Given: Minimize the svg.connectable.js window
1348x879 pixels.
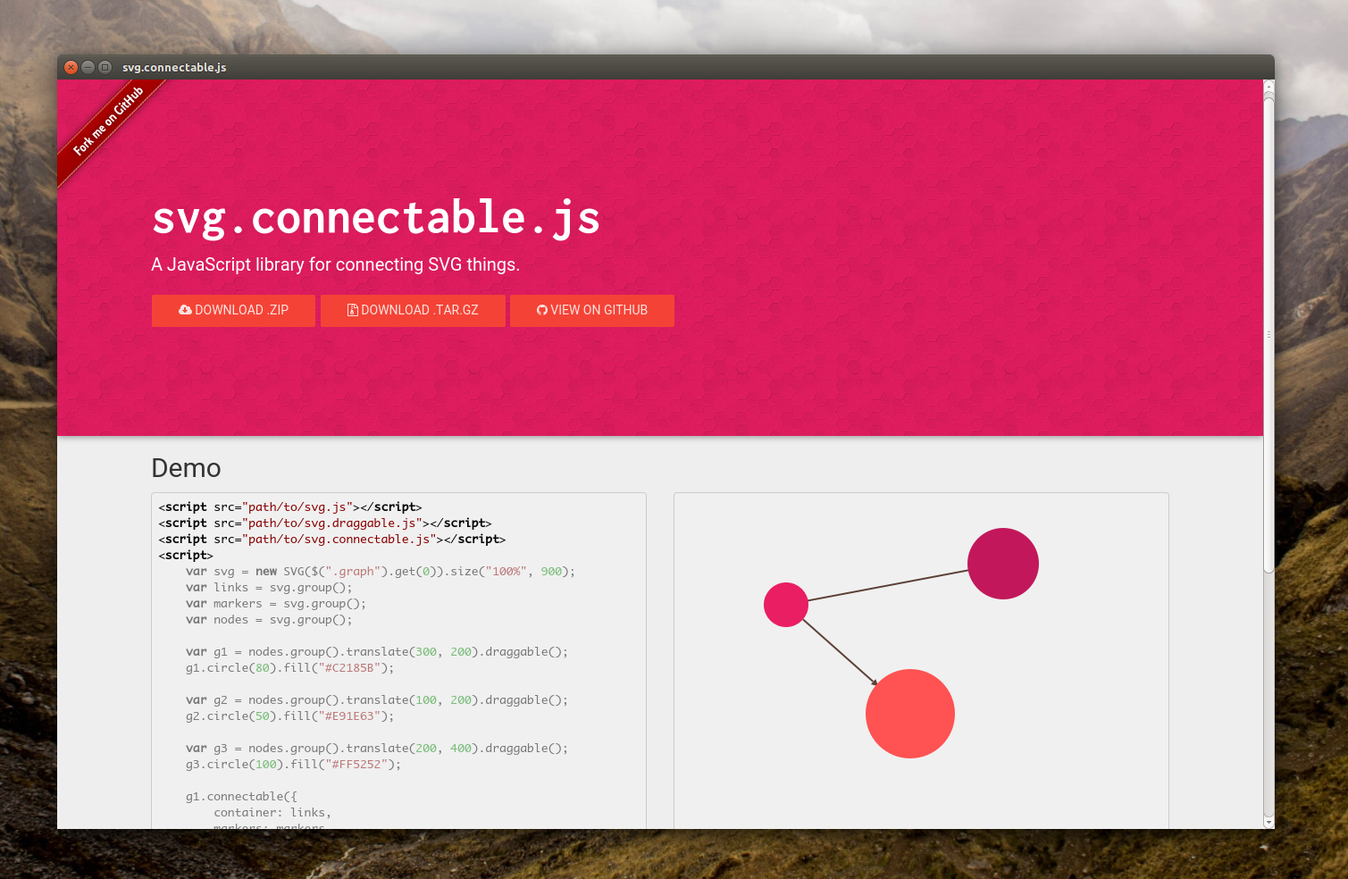Looking at the screenshot, I should (x=88, y=67).
